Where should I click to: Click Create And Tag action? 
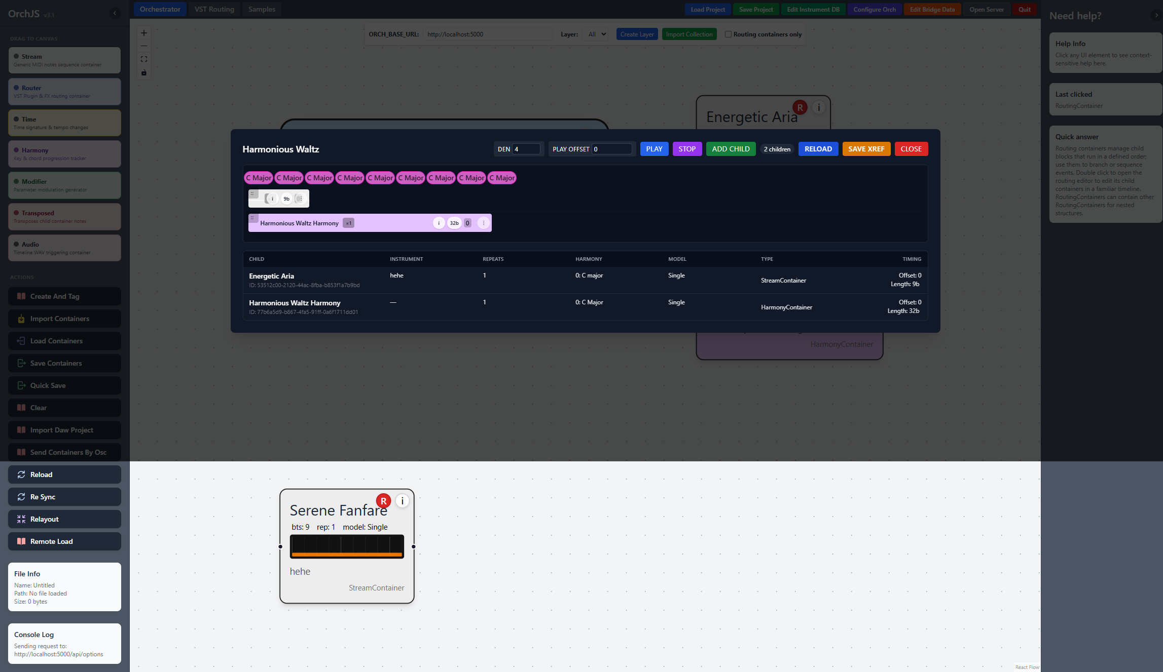[64, 296]
